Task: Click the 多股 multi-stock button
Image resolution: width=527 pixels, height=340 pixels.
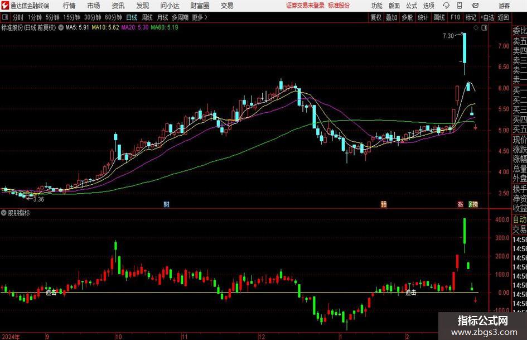Action: [407, 17]
